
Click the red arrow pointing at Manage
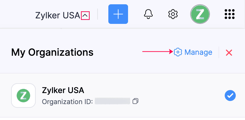pyautogui.click(x=158, y=52)
